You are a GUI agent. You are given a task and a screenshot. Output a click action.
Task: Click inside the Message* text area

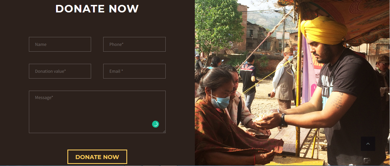tap(97, 112)
